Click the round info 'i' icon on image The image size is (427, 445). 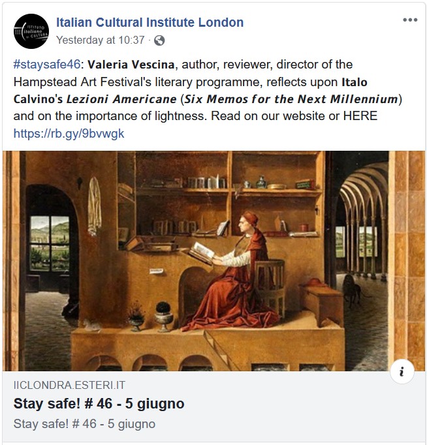[402, 371]
